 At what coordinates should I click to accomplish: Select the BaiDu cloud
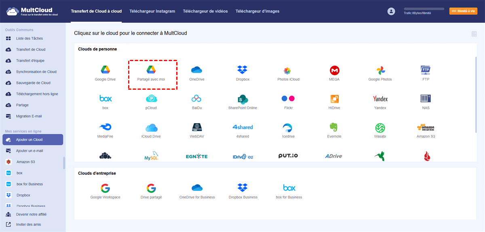pos(197,99)
